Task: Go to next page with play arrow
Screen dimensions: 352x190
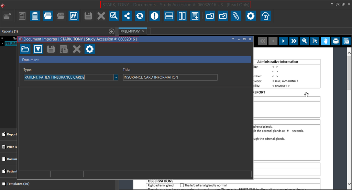Action: (x=283, y=41)
